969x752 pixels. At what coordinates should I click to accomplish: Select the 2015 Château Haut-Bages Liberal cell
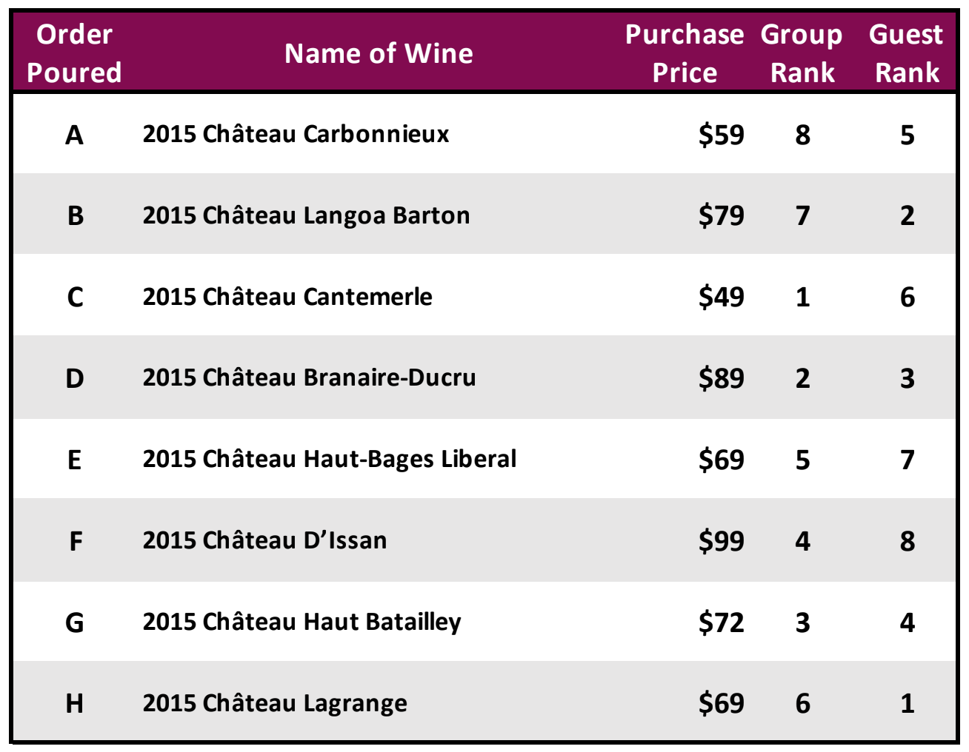click(330, 459)
